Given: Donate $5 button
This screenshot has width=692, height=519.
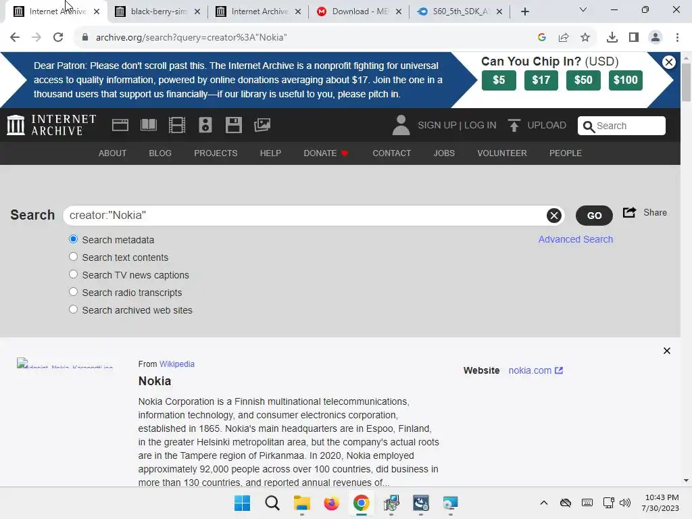Looking at the screenshot, I should 499,80.
